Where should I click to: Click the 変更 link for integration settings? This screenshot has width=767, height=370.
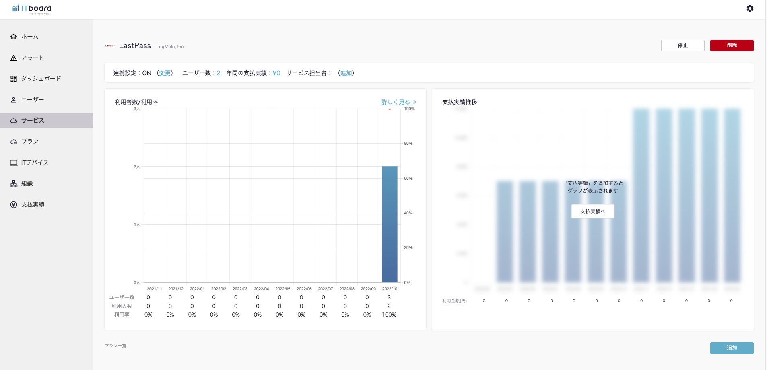tap(165, 73)
